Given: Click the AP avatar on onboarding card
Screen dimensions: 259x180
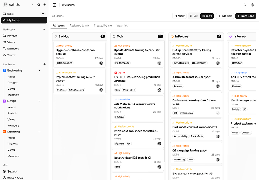Looking at the screenshot, I should coord(218,113).
